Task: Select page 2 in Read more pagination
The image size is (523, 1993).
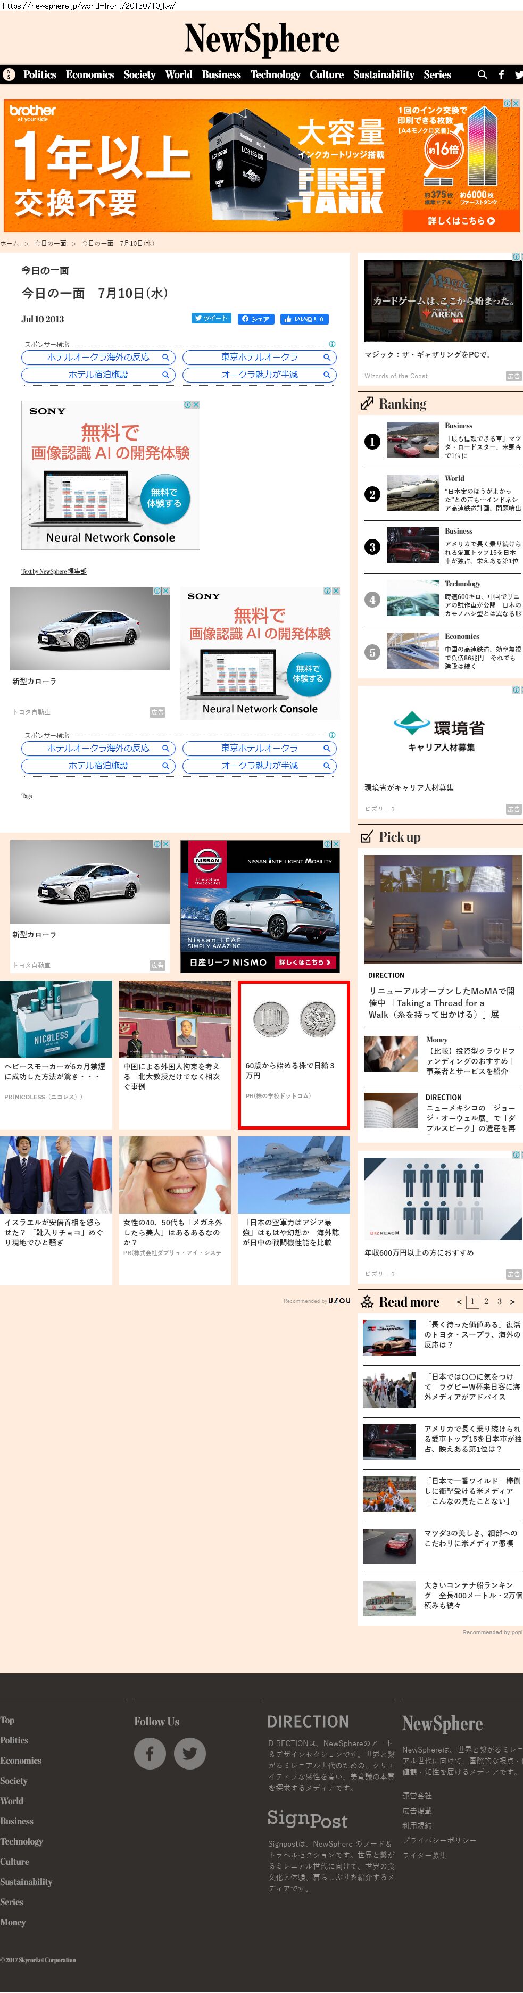Action: click(486, 1301)
